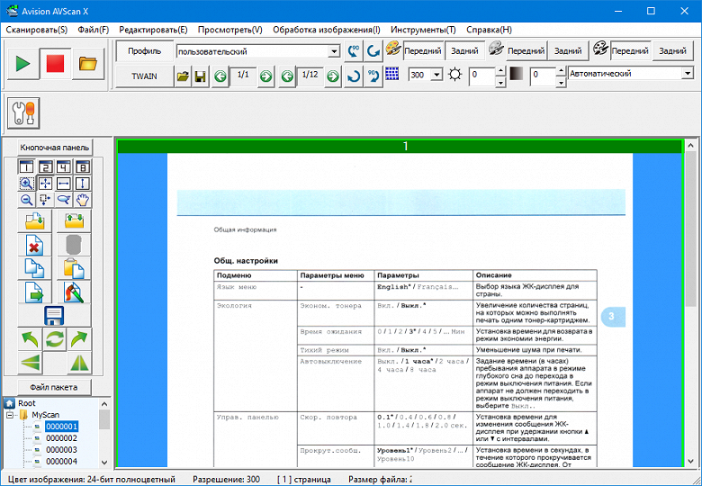Click the delete page icon with red X
This screenshot has width=702, height=486.
click(35, 244)
